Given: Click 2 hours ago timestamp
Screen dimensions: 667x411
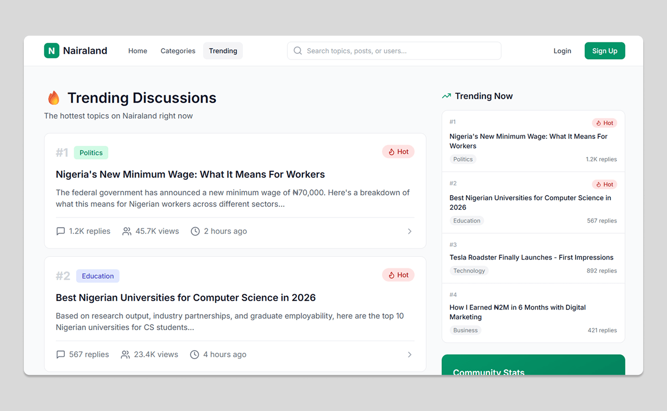Looking at the screenshot, I should (x=225, y=231).
